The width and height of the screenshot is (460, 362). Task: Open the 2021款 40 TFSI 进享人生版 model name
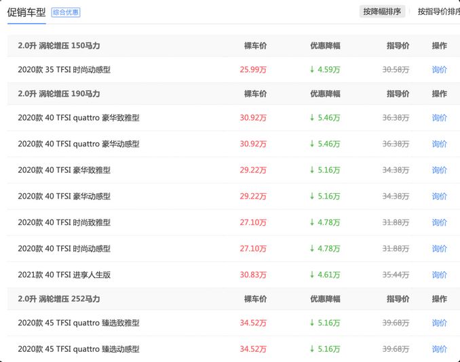[x=64, y=275]
